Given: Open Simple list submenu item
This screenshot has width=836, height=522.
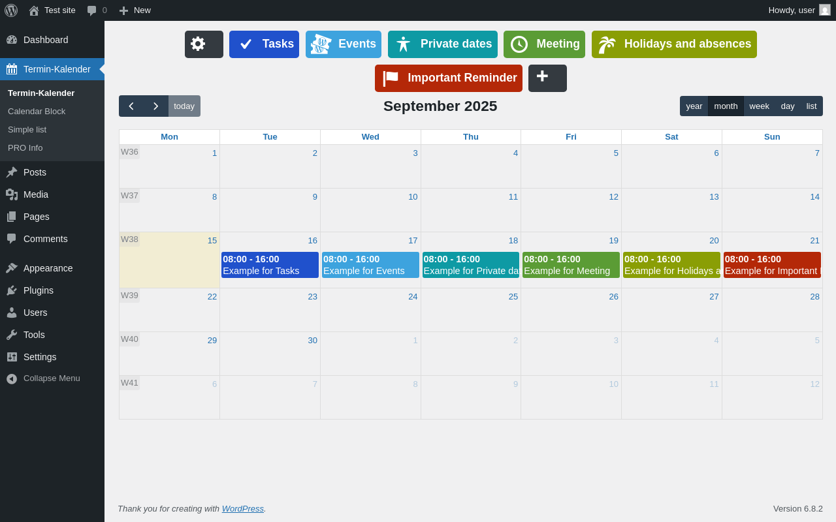Looking at the screenshot, I should pos(27,129).
